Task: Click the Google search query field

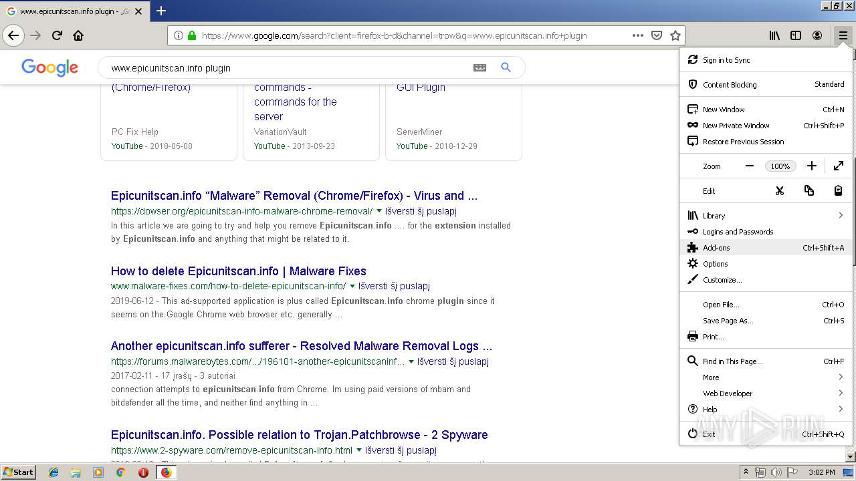Action: coord(288,67)
